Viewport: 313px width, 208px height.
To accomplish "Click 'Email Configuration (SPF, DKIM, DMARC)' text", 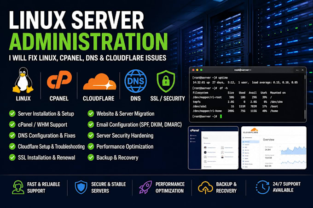I will (x=139, y=124).
